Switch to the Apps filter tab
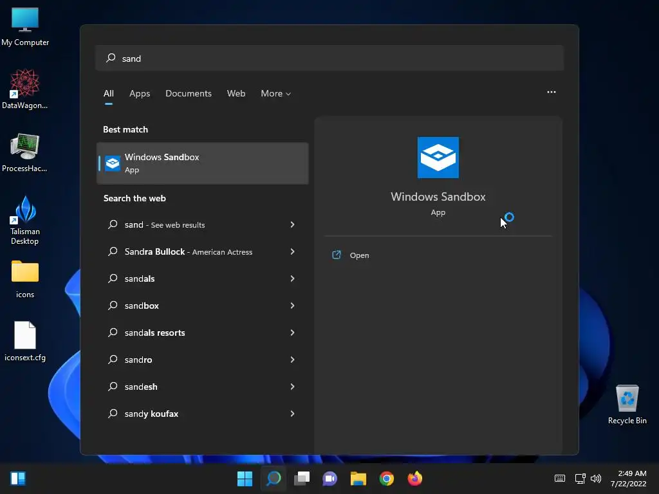This screenshot has height=494, width=659. (x=140, y=93)
